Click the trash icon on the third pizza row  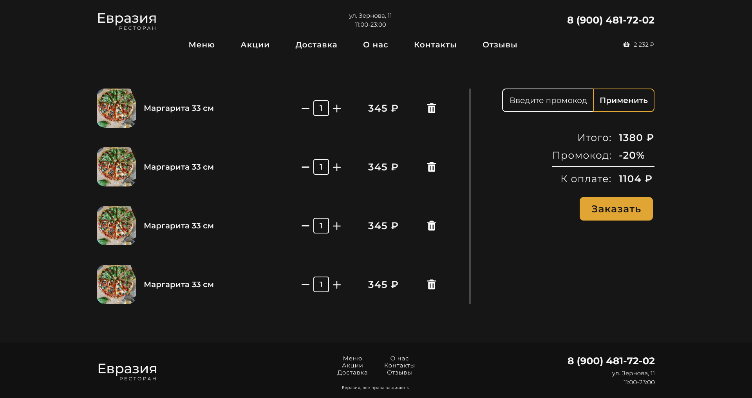[x=431, y=226]
